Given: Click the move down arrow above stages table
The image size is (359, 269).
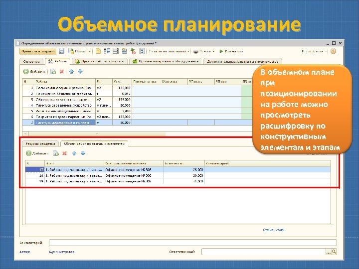Looking at the screenshot, I should (83, 153).
